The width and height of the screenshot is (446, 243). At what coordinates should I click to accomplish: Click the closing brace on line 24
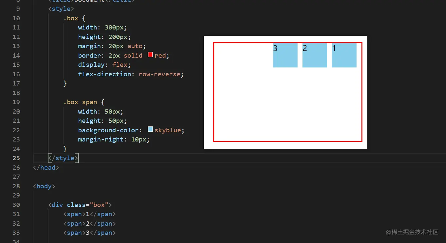(65, 149)
